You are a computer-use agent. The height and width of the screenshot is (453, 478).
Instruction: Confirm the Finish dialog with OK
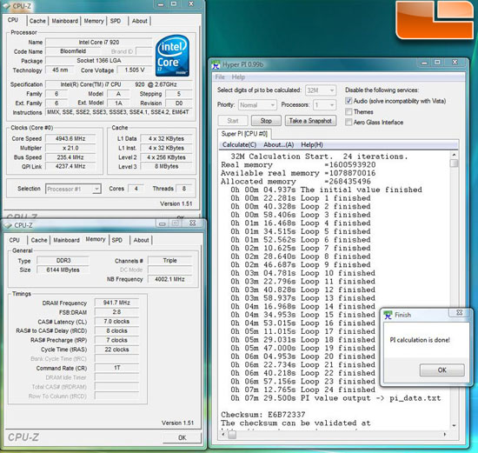442,370
